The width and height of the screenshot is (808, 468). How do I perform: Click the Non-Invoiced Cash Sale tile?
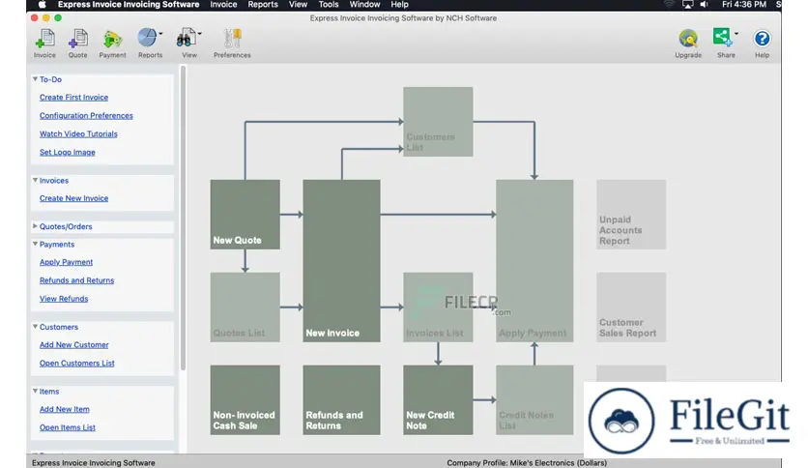point(245,400)
